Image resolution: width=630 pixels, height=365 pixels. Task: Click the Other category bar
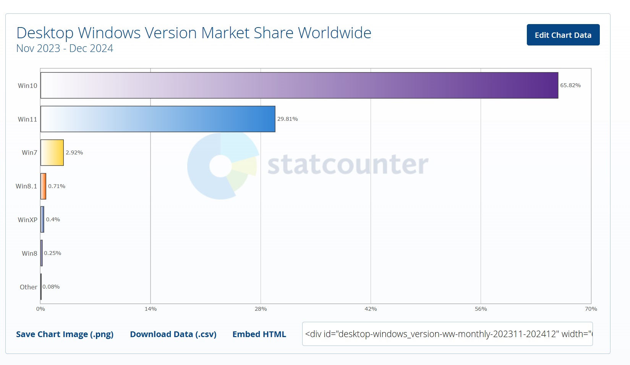click(x=40, y=286)
